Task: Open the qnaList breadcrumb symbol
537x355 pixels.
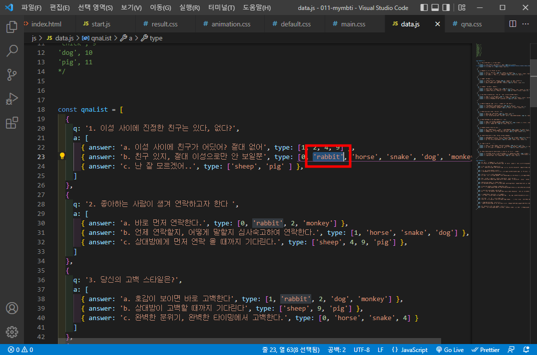Action: [97, 38]
